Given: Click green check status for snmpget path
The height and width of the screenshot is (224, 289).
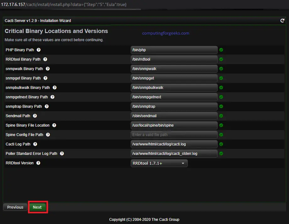Looking at the screenshot, I should tap(221, 78).
